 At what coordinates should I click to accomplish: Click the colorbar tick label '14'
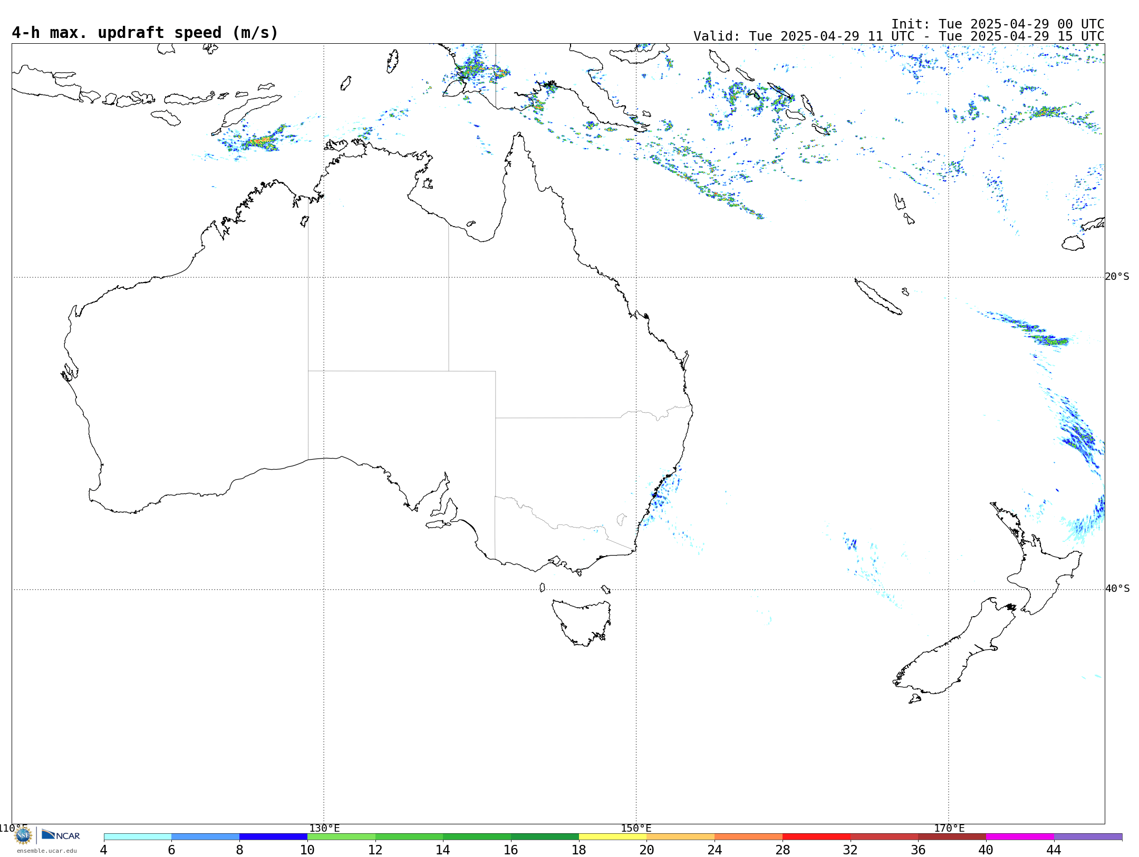[x=443, y=850]
